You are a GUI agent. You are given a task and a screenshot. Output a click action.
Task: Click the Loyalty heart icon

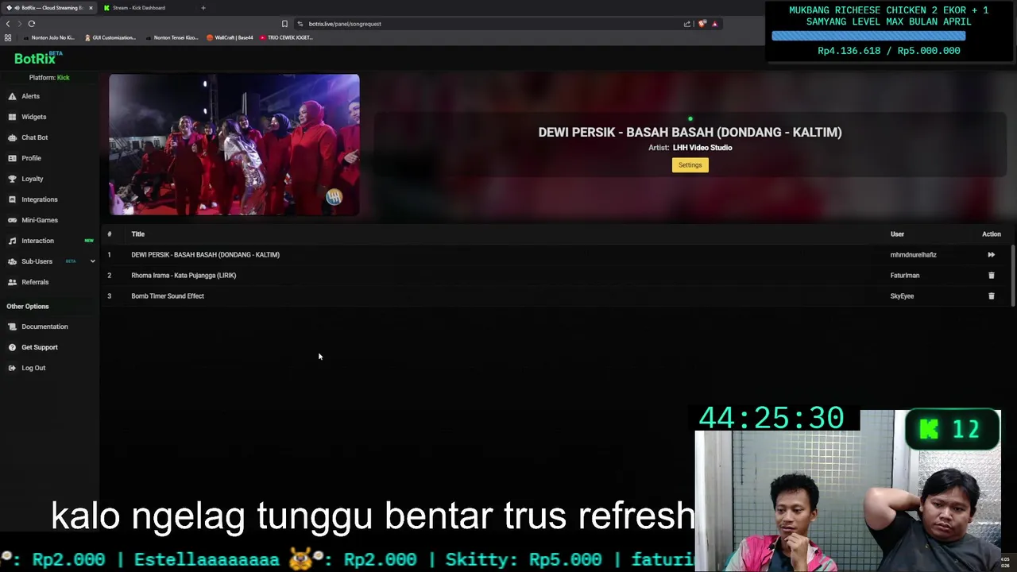pos(12,179)
